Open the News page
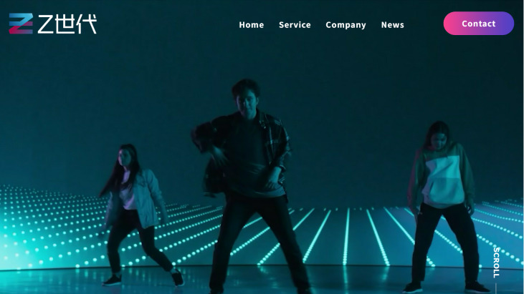 click(392, 24)
